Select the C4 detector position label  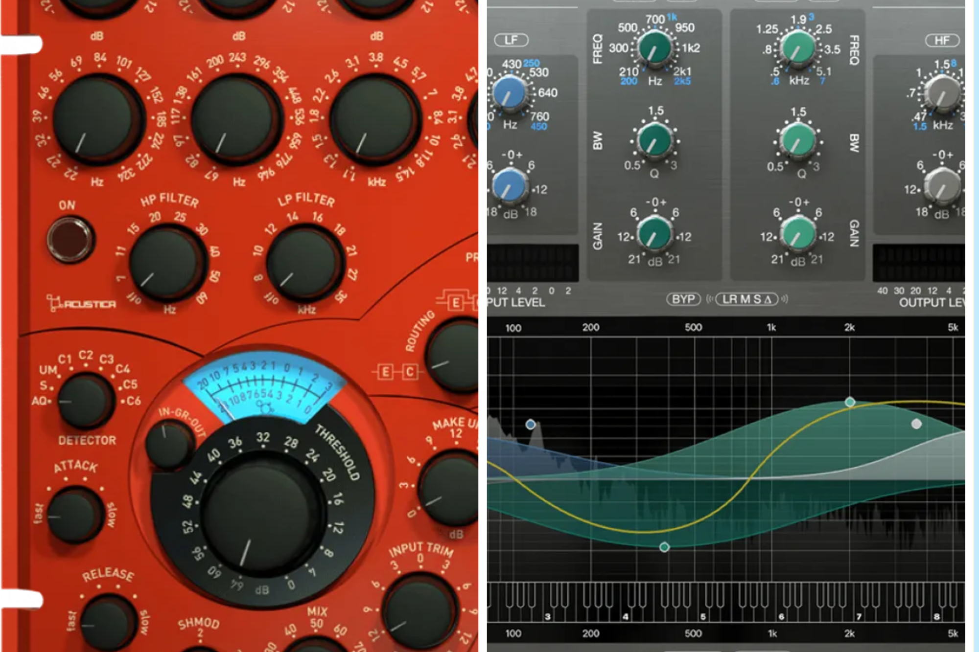point(122,368)
